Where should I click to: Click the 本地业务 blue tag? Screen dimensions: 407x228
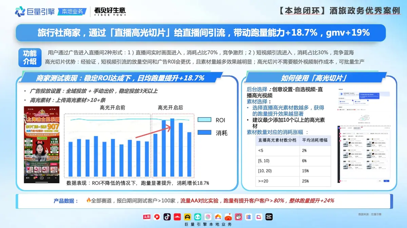[72, 11]
